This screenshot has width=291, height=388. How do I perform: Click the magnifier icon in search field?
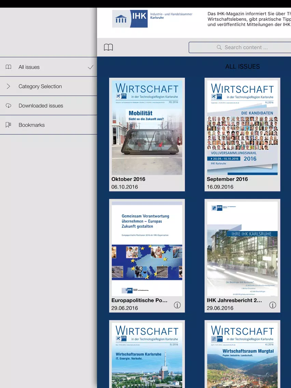219,47
